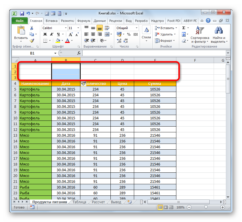Switch to the Таблица sheet tab
This screenshot has height=222, width=242.
[x=79, y=202]
